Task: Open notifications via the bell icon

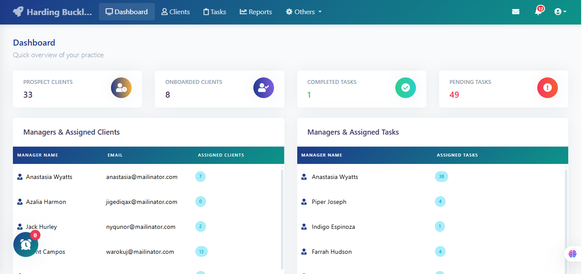Action: click(x=537, y=12)
